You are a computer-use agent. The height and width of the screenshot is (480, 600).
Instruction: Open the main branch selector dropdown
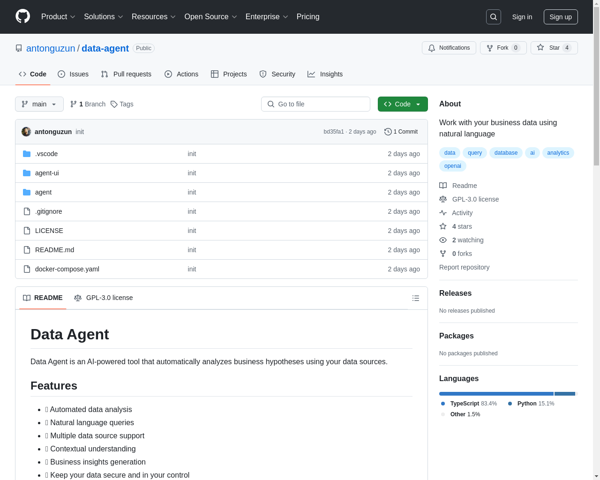point(39,104)
